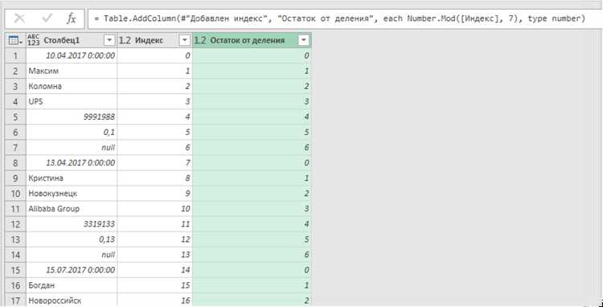
Task: Select the Индекс column header
Action: (155, 40)
